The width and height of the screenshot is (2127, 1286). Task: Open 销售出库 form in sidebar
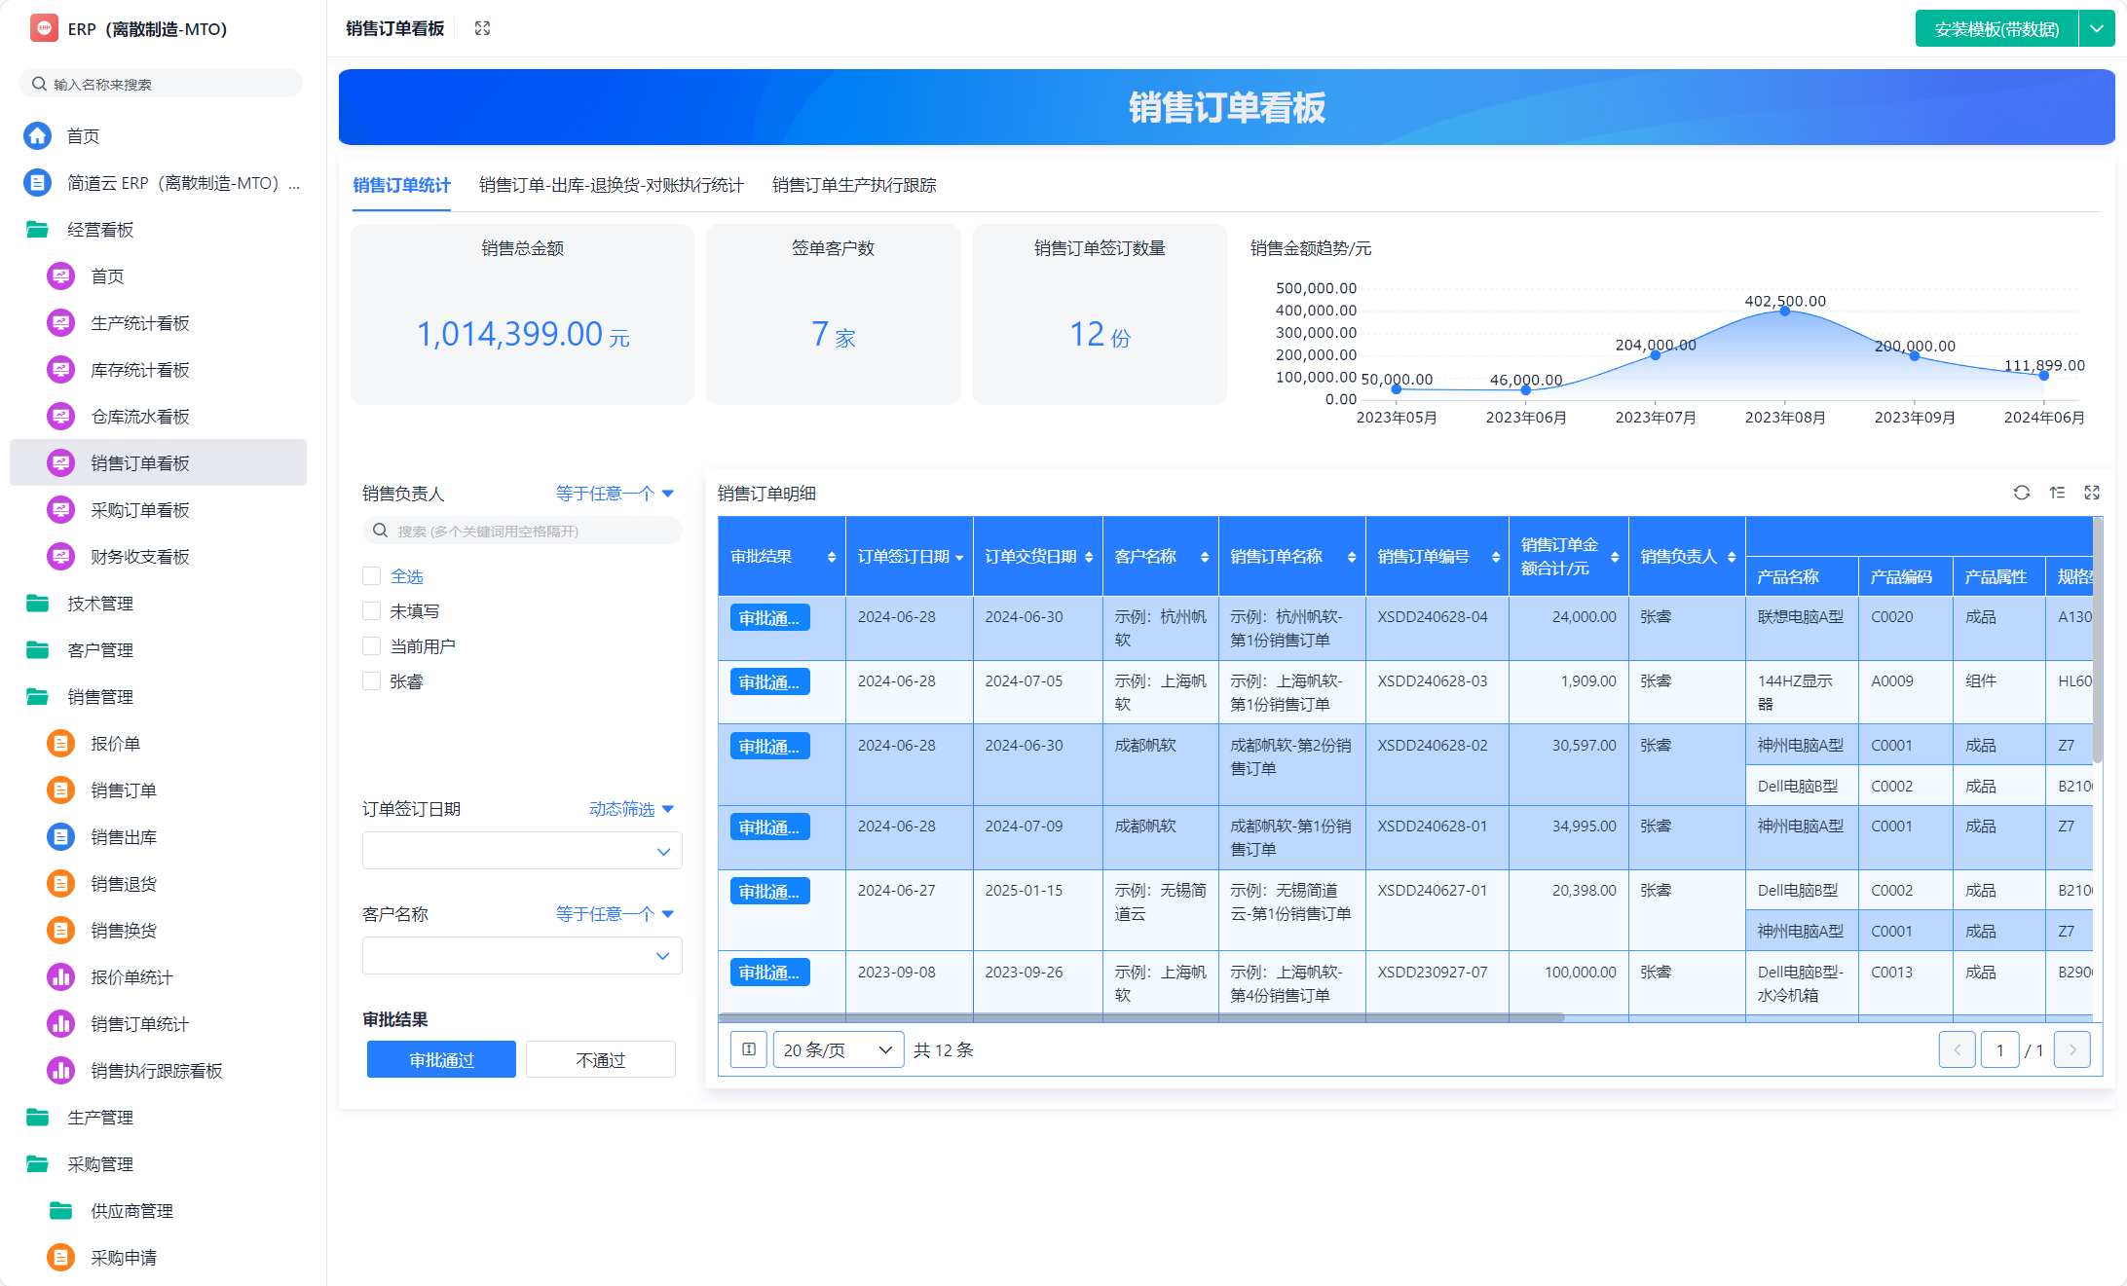pyautogui.click(x=124, y=837)
